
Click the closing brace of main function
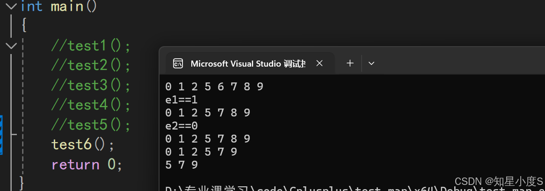point(22,183)
